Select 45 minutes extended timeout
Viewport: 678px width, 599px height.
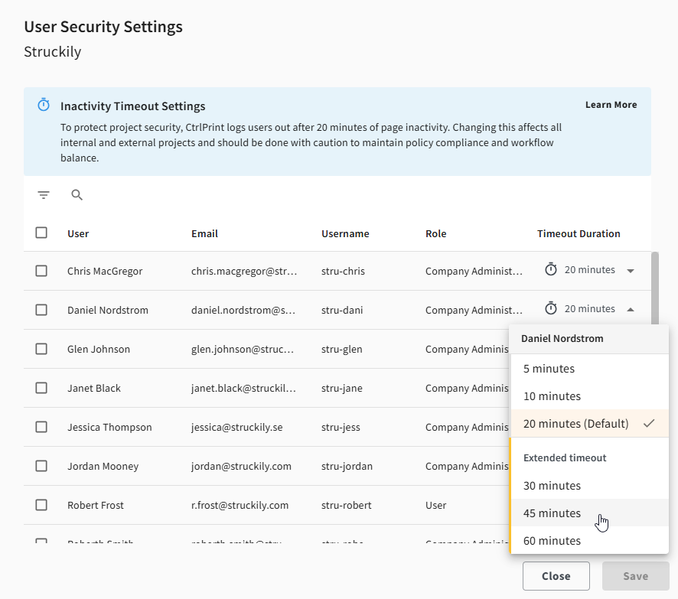click(x=589, y=513)
